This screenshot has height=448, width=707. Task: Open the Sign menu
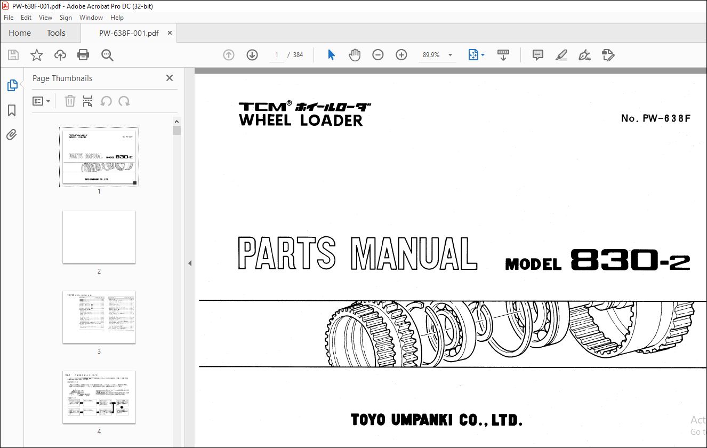(x=66, y=18)
